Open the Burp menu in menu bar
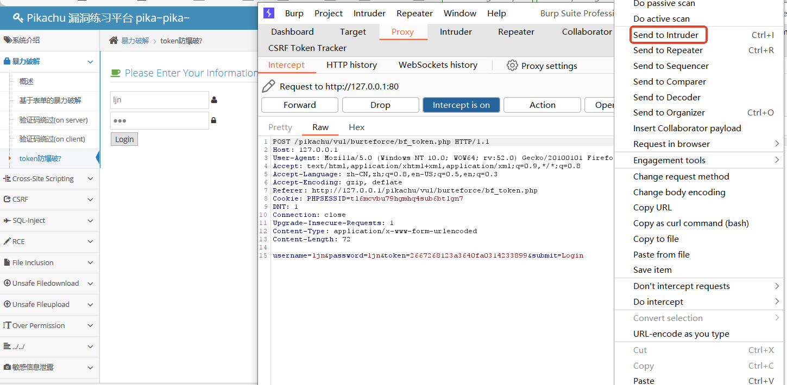The height and width of the screenshot is (385, 787). point(294,13)
